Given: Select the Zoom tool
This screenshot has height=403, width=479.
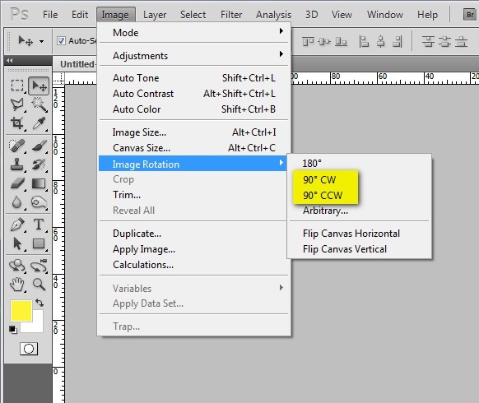Looking at the screenshot, I should [39, 285].
